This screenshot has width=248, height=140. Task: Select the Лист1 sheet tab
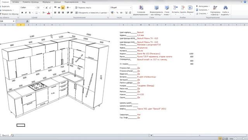[x=5, y=135]
